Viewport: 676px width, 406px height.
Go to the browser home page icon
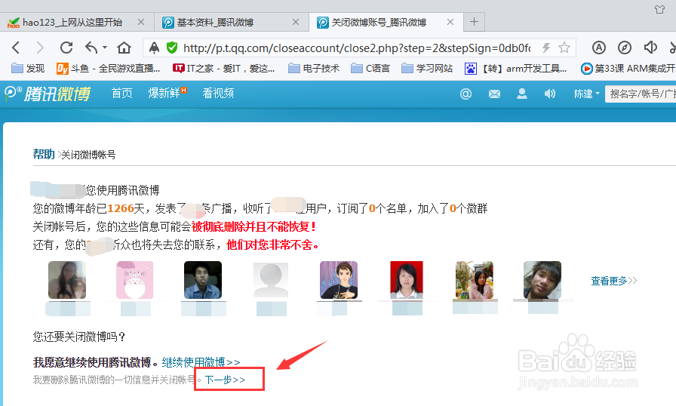coord(124,48)
